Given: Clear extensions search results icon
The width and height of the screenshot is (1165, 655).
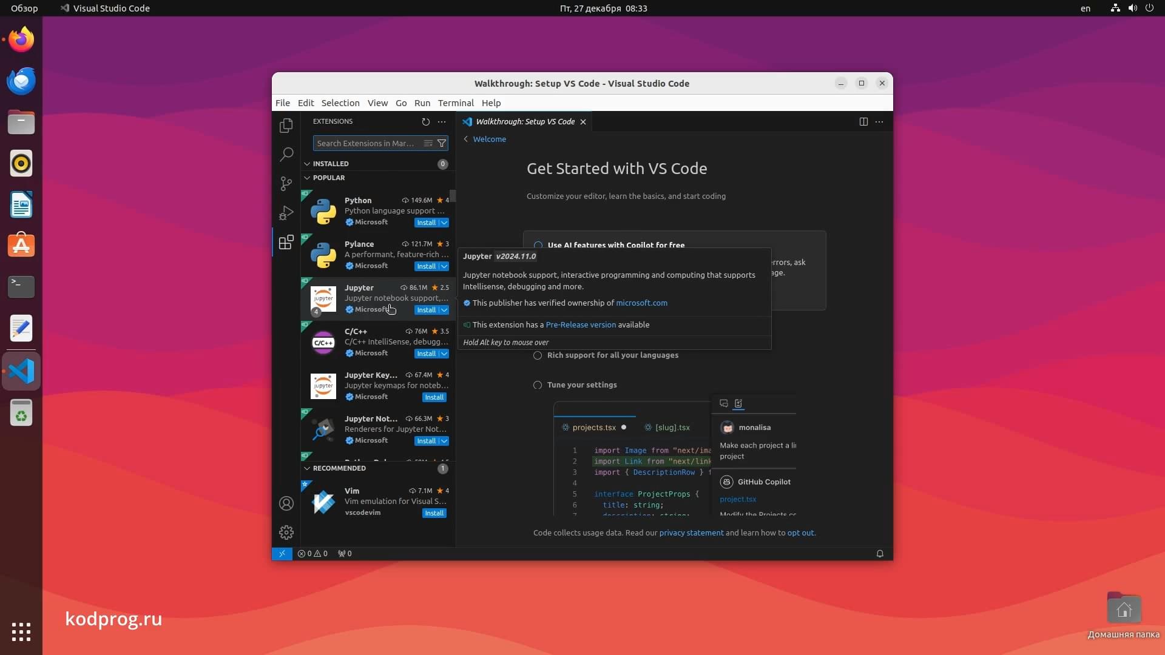Looking at the screenshot, I should coord(428,144).
